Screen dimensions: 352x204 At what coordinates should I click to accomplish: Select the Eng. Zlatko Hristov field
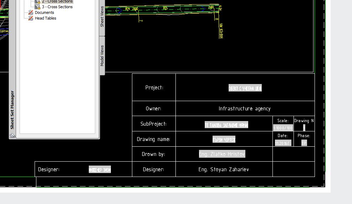coord(222,154)
